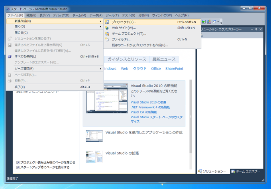Viewport: 271px width, 189px height.
Task: Click the save-all disks icon beside すべてを保存(L)
Action: click(10, 56)
